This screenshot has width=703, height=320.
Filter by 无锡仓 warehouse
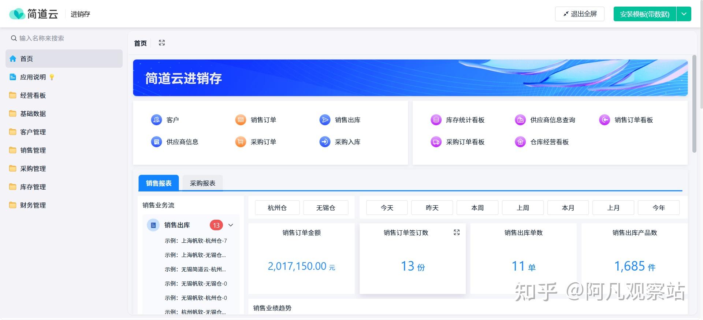click(326, 208)
